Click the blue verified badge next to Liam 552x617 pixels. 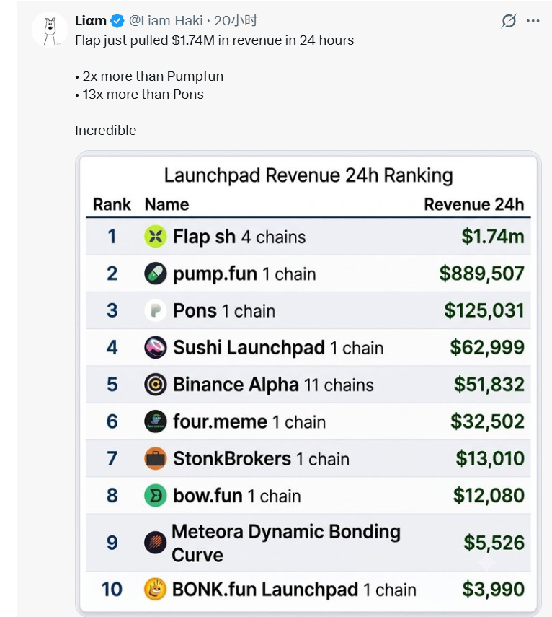click(117, 20)
